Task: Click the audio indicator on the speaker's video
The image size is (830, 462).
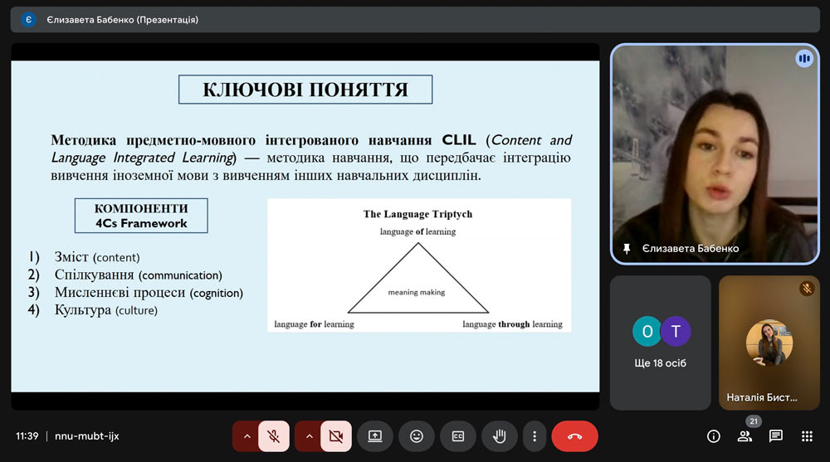Action: pyautogui.click(x=803, y=58)
